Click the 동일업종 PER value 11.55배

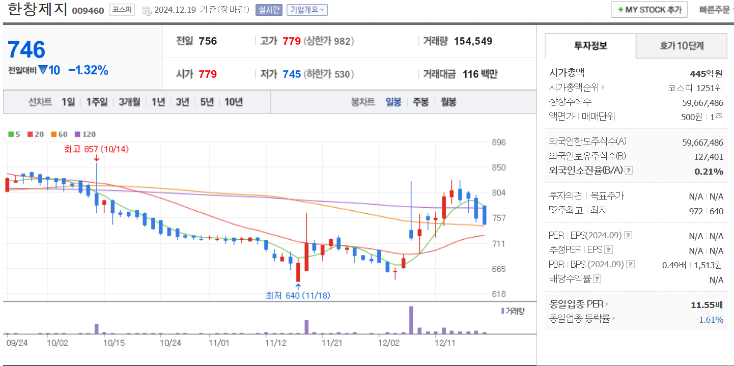pyautogui.click(x=707, y=305)
